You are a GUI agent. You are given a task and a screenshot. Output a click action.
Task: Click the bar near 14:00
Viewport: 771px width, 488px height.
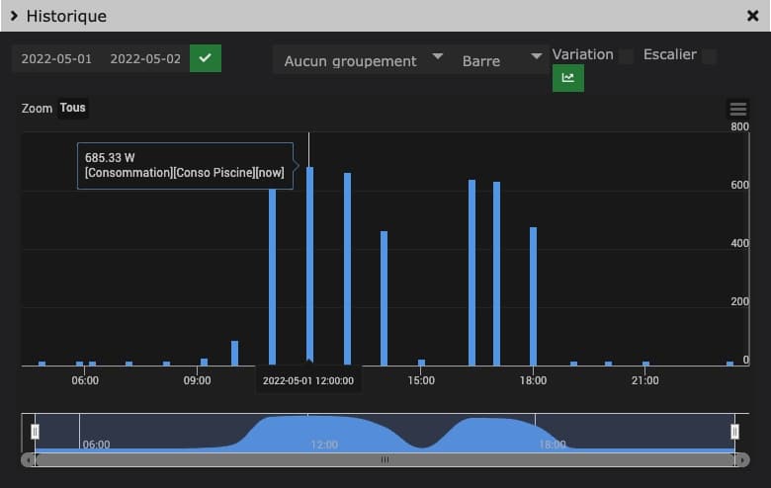385,298
